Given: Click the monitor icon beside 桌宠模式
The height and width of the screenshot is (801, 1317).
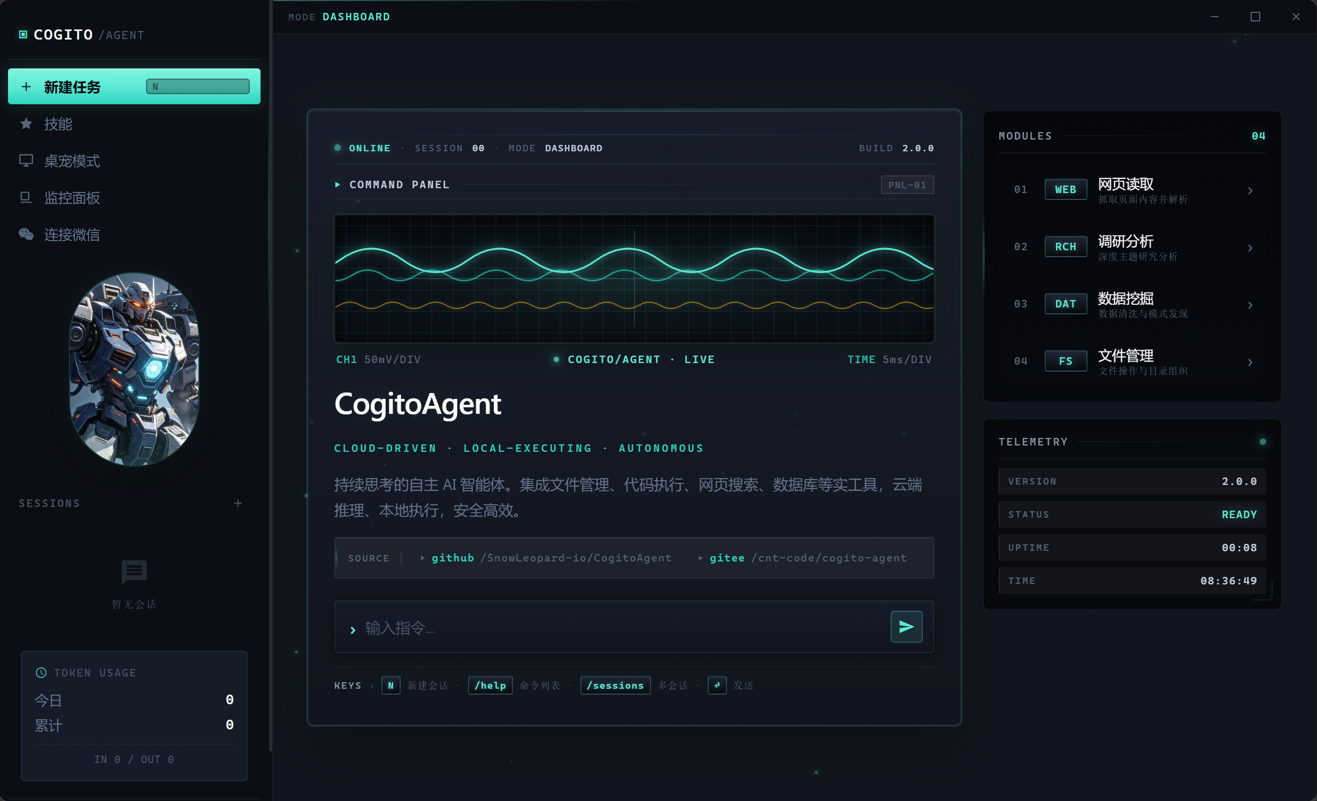Looking at the screenshot, I should click(x=26, y=160).
